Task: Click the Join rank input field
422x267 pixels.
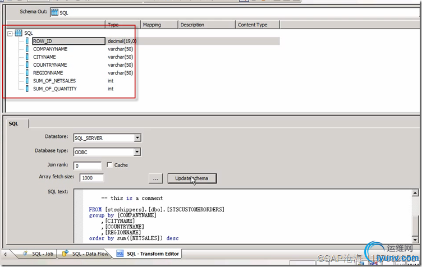Action: [88, 166]
